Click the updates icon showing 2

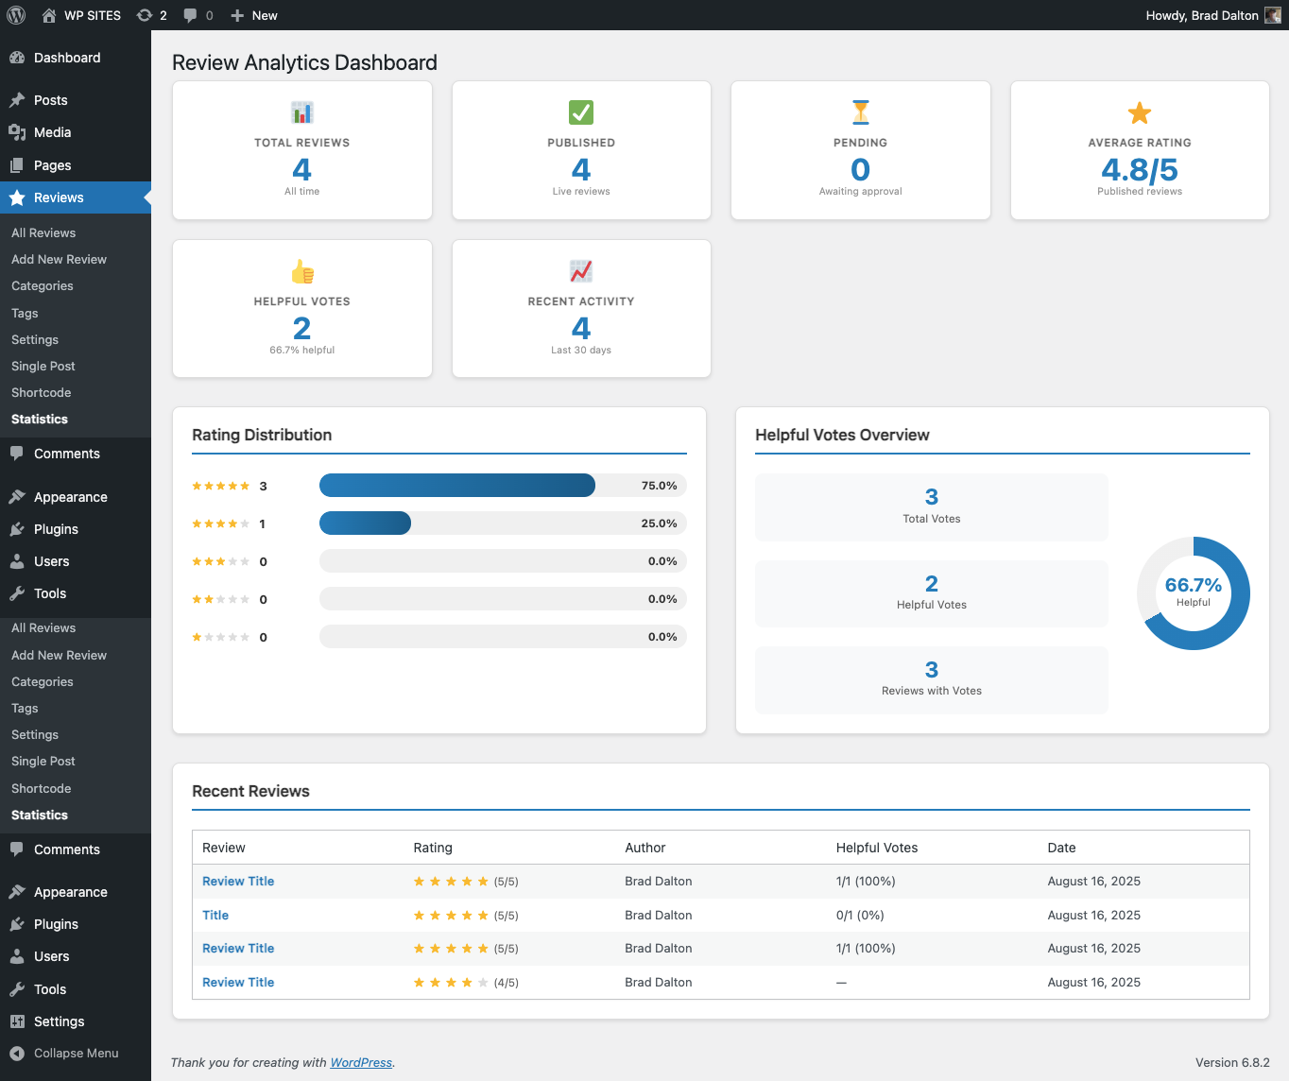click(x=145, y=15)
